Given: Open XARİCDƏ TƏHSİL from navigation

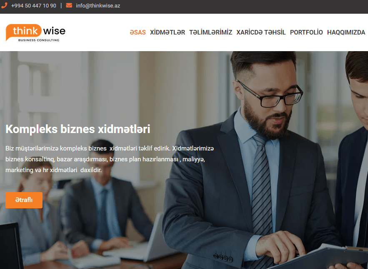Looking at the screenshot, I should (x=261, y=32).
